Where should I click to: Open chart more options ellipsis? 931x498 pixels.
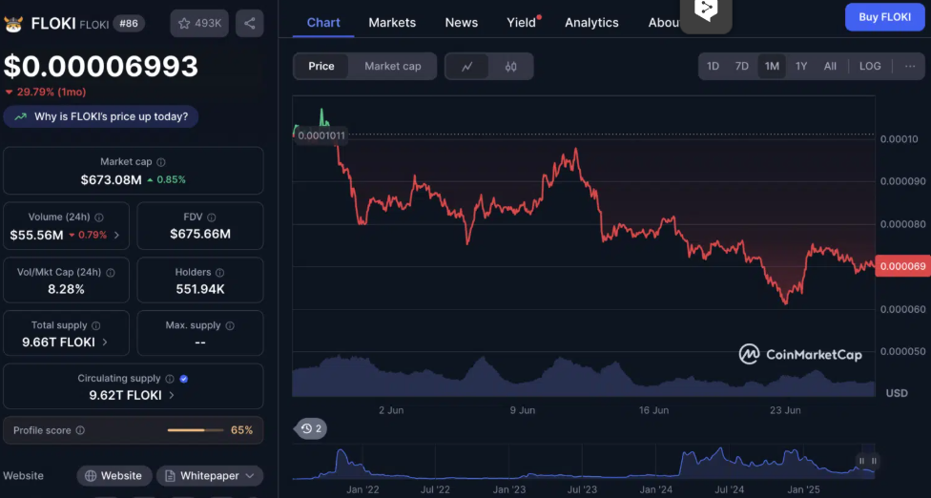tap(910, 66)
